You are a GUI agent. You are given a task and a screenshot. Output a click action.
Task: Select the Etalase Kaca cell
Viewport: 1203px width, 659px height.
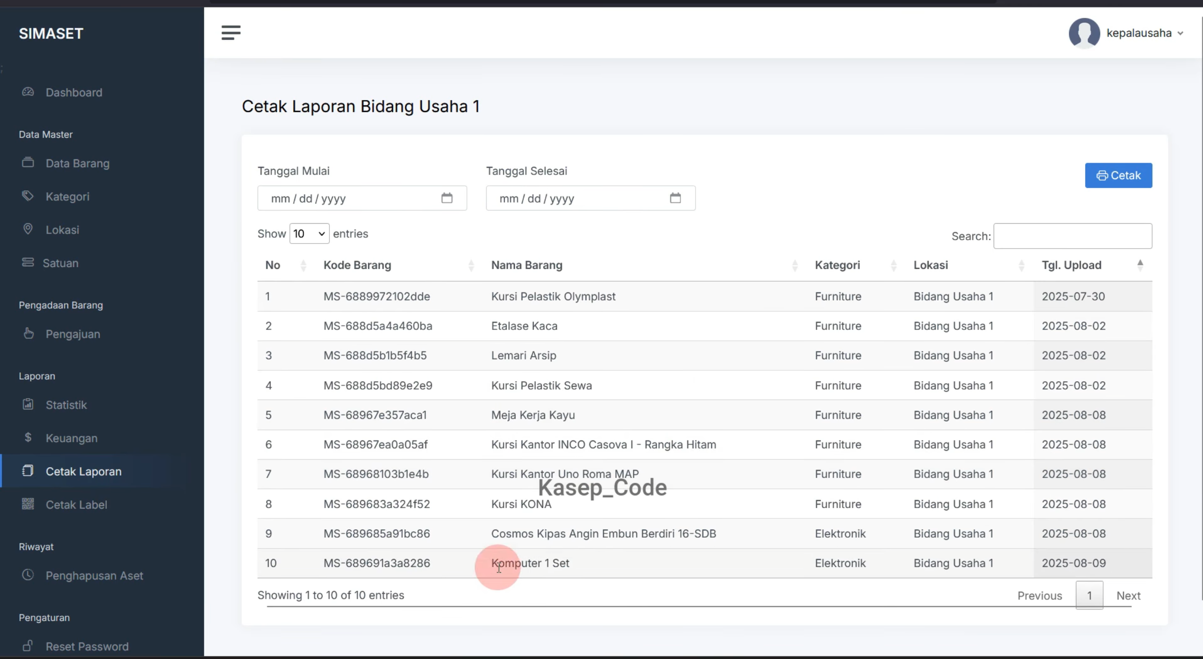524,326
